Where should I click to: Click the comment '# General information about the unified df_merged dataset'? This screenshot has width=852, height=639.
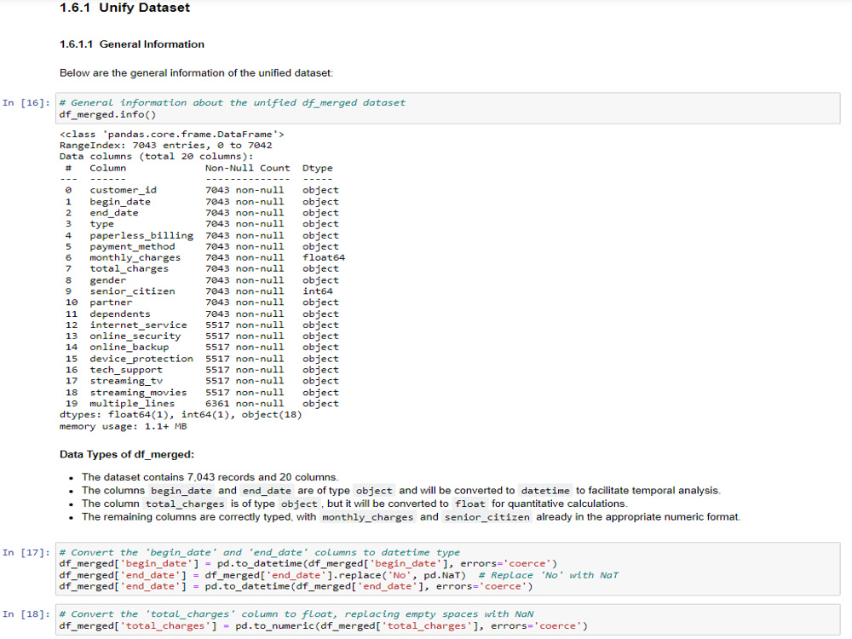(232, 103)
